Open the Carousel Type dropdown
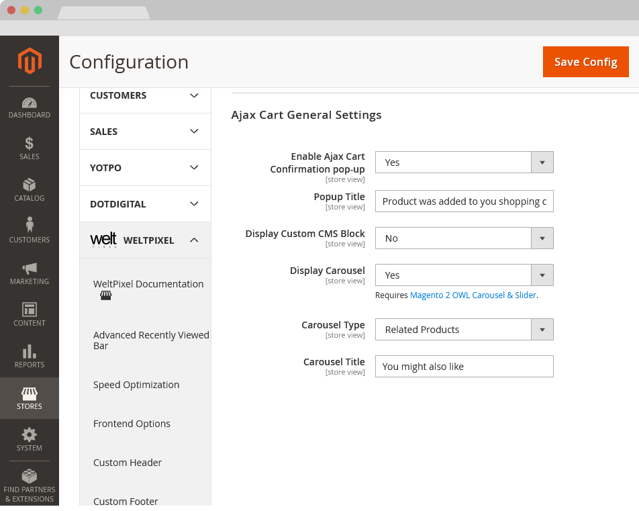 click(464, 330)
